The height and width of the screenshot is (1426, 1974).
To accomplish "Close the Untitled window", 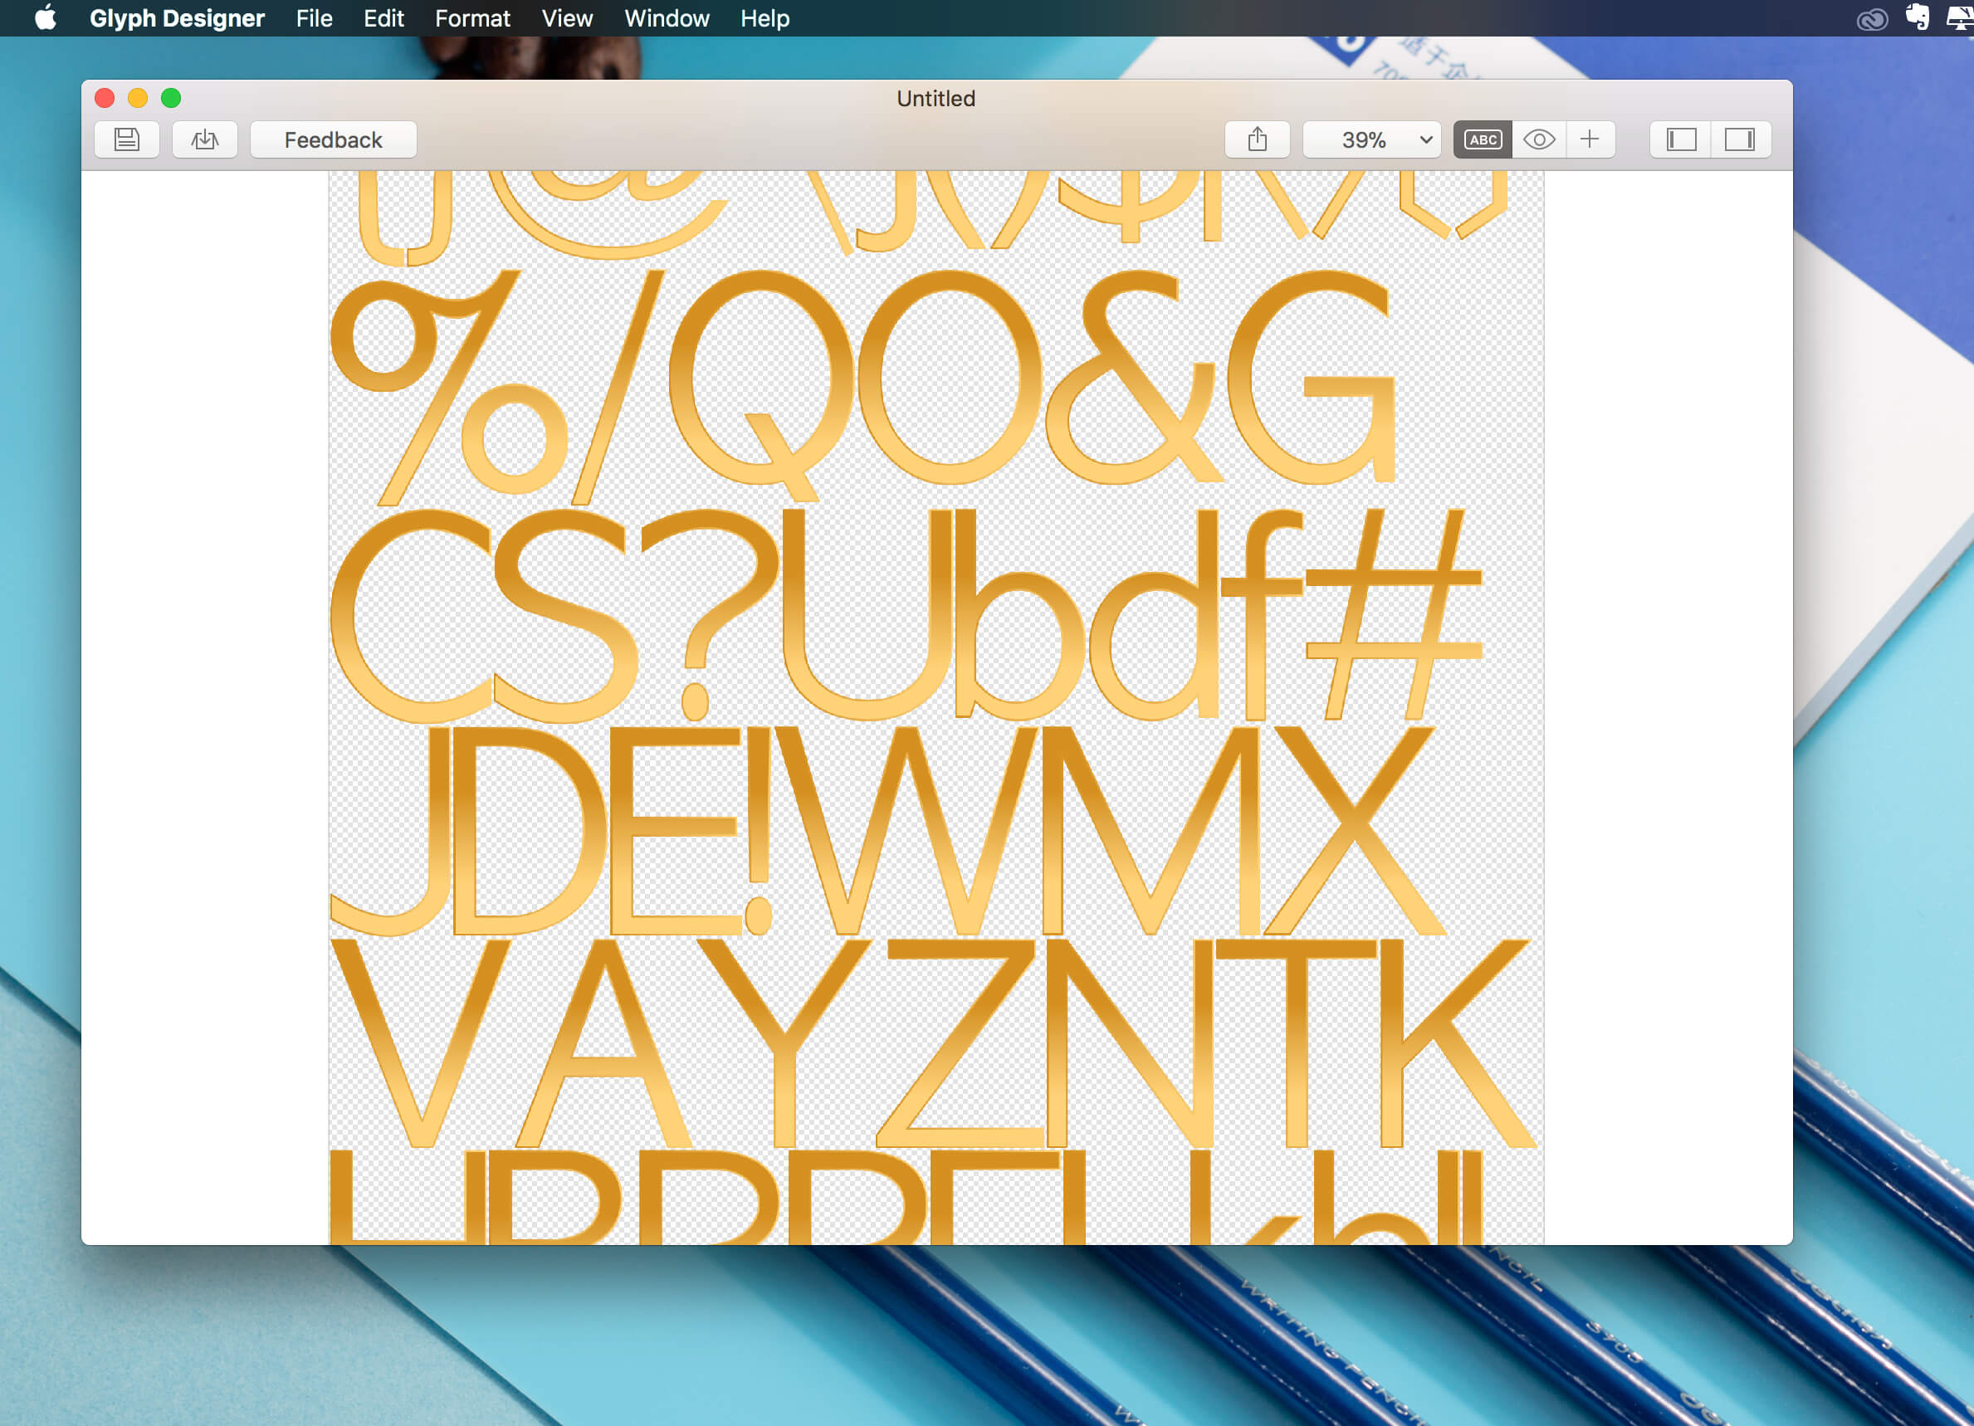I will click(105, 98).
